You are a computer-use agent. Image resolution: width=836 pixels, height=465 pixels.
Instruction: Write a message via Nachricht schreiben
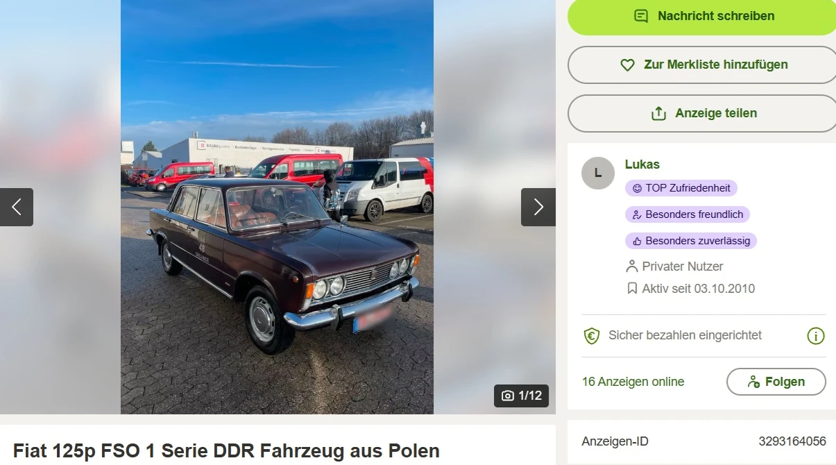coord(702,16)
